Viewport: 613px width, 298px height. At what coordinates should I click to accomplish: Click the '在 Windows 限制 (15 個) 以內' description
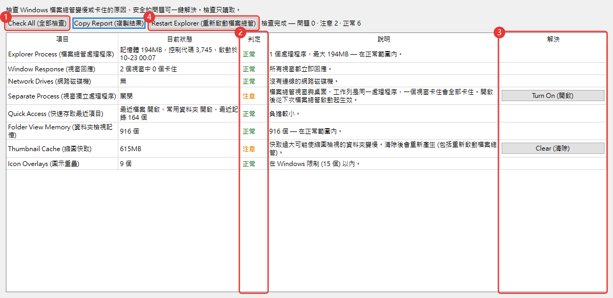(314, 164)
